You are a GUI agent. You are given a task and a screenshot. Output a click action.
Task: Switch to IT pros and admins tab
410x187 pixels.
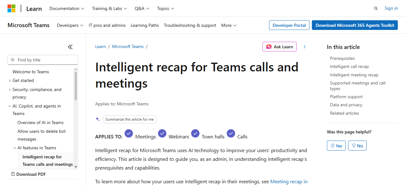(107, 25)
